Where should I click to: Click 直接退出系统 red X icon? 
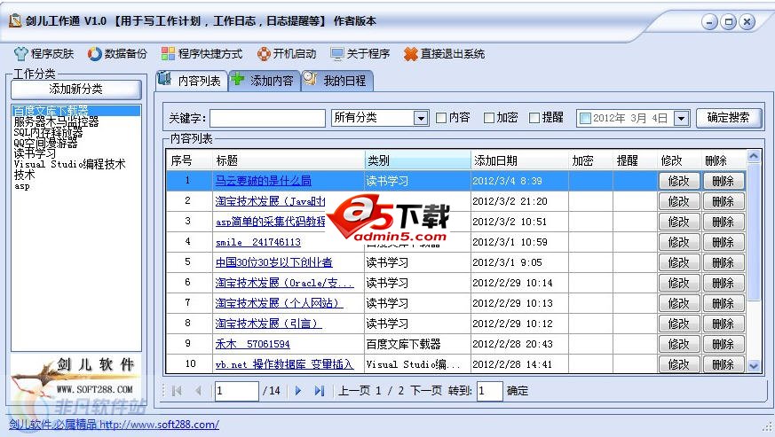pyautogui.click(x=410, y=54)
